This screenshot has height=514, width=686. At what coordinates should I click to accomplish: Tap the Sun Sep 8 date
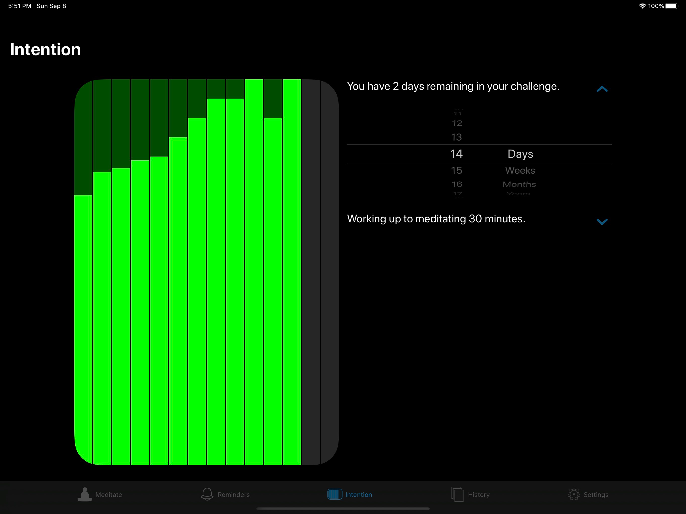[51, 6]
